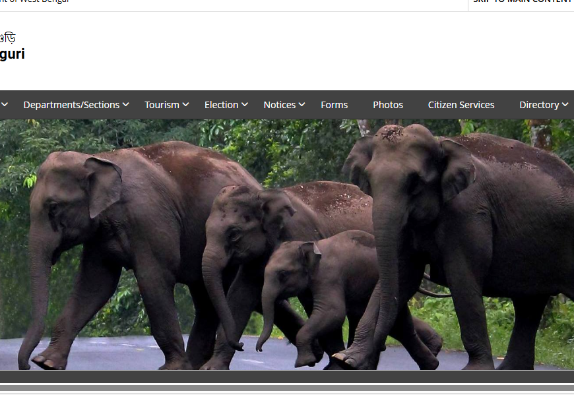Click the chevron next to Directory

(x=565, y=105)
